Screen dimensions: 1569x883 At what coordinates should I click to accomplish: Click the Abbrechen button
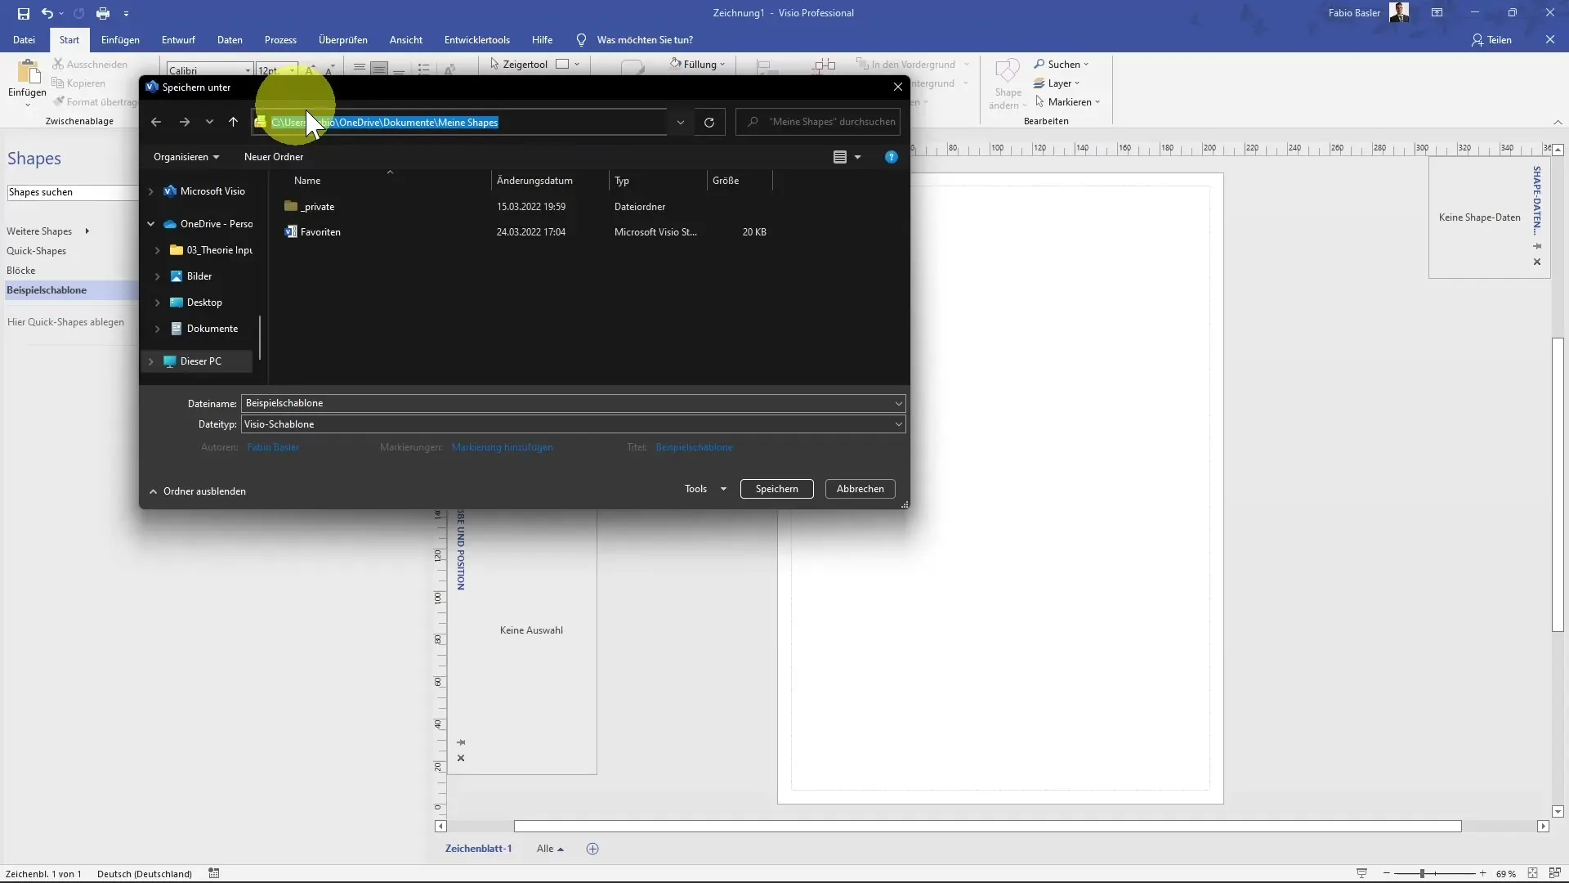pos(860,489)
